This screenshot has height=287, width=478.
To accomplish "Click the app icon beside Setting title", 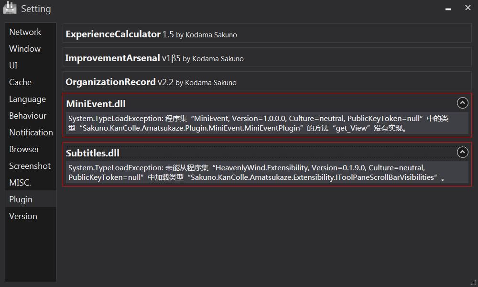I will point(10,8).
